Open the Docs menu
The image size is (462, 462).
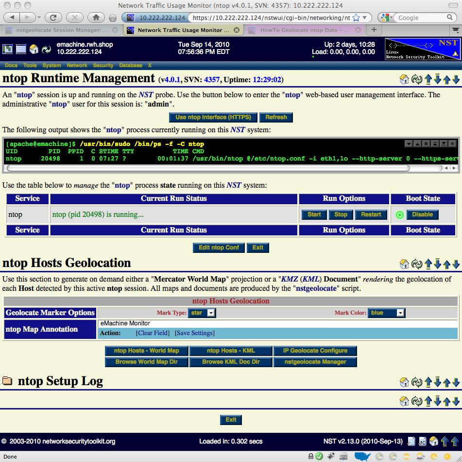[11, 66]
